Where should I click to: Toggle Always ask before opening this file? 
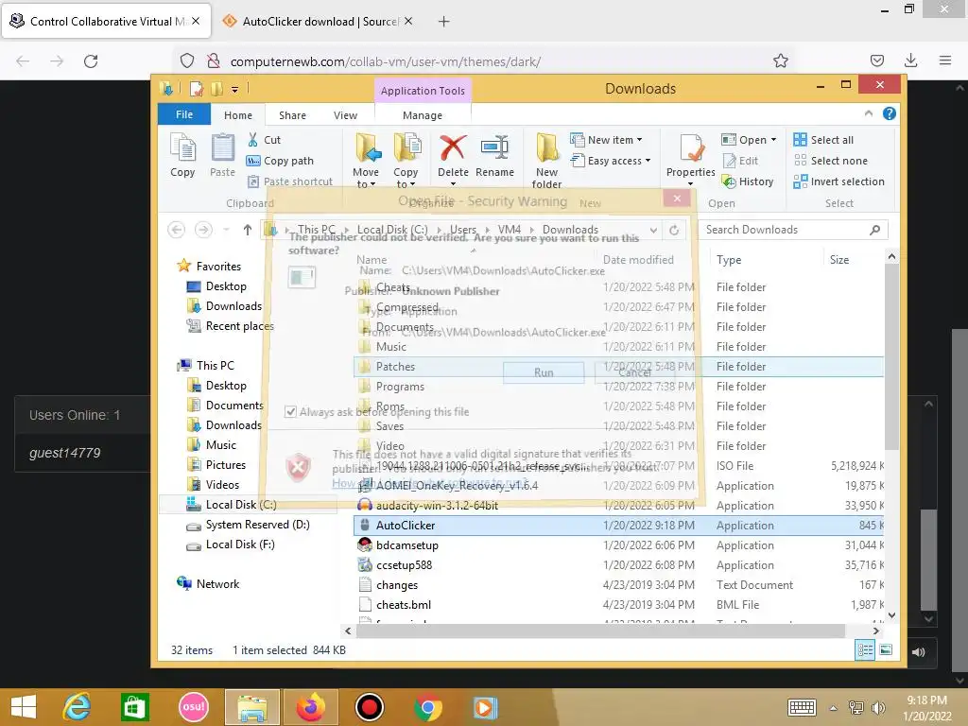click(290, 412)
